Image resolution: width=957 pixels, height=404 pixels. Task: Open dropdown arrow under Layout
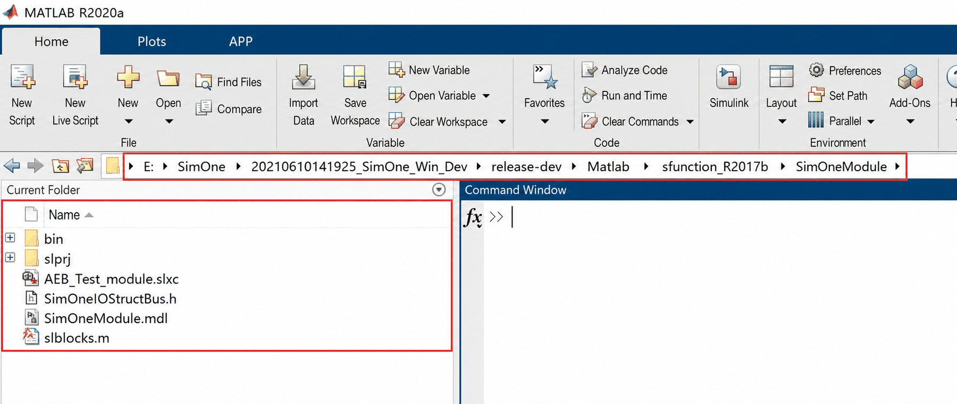[782, 122]
